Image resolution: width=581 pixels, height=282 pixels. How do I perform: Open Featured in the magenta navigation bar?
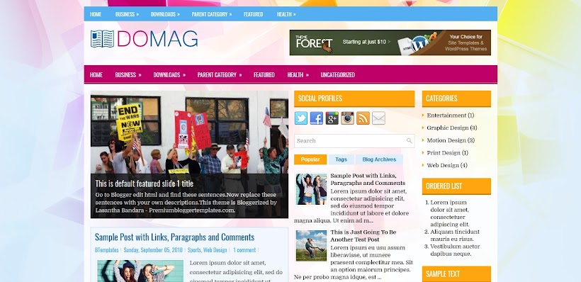point(264,74)
